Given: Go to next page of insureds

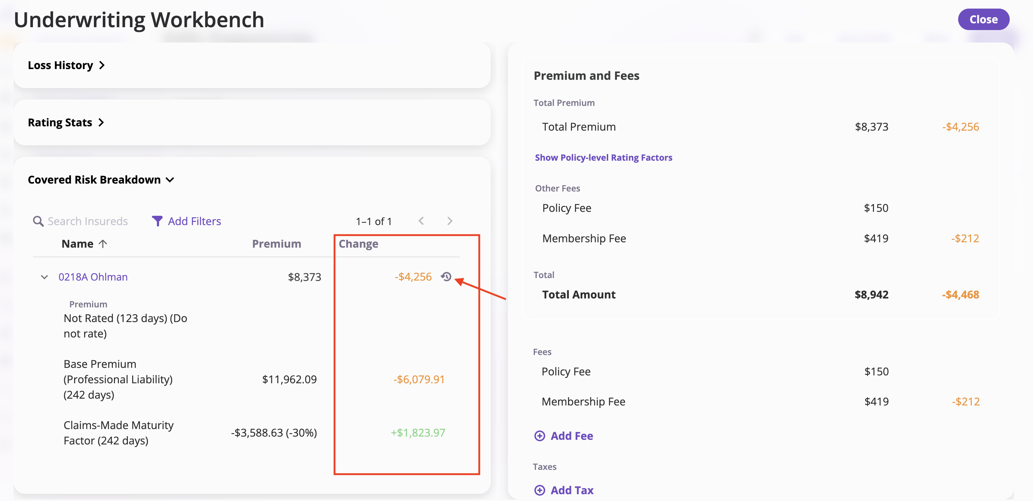Looking at the screenshot, I should [x=450, y=221].
